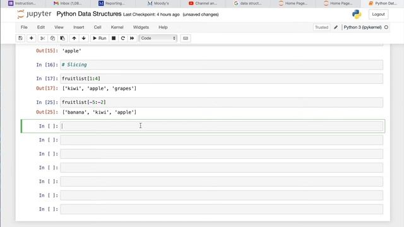
Task: Switch to the Moody's browser tab
Action: (x=158, y=3)
